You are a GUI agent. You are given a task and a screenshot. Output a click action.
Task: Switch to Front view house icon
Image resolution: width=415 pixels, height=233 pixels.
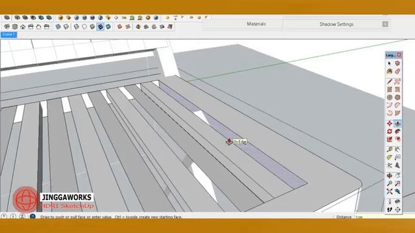[23, 27]
